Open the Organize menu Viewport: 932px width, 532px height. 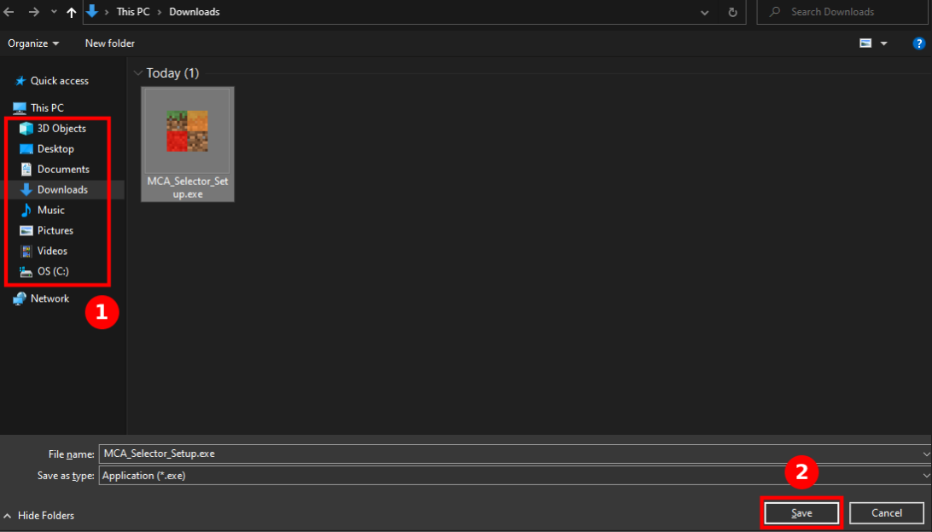(33, 43)
